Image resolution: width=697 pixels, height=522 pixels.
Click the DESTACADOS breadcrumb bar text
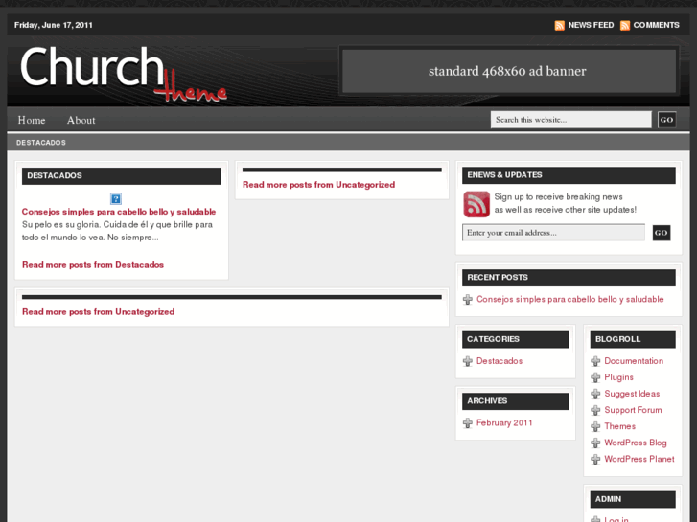click(41, 143)
